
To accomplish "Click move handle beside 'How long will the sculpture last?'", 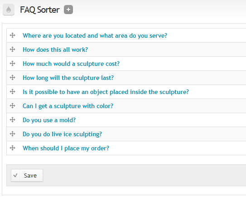I will pyautogui.click(x=12, y=78).
